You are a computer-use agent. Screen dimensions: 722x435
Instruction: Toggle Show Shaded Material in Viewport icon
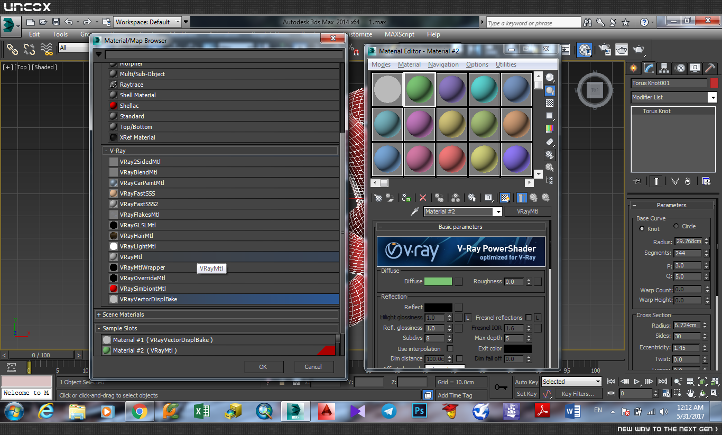coord(505,198)
